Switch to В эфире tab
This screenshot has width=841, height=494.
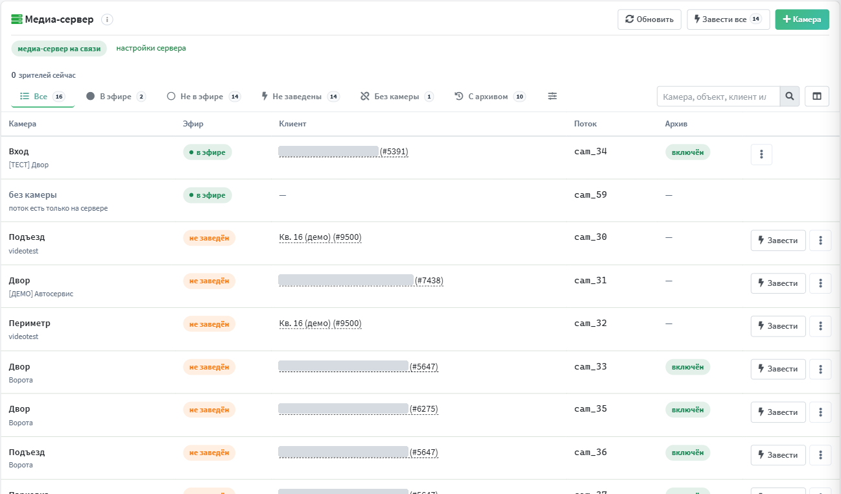click(116, 97)
